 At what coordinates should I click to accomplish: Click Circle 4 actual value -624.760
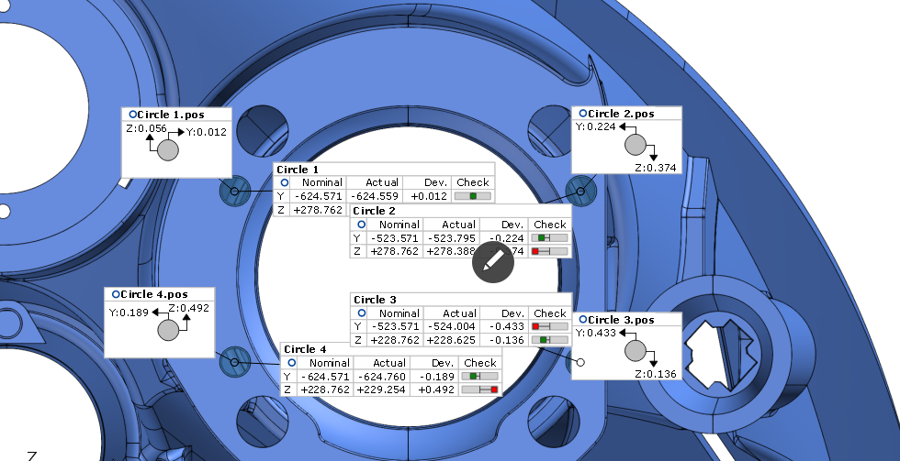pyautogui.click(x=382, y=377)
